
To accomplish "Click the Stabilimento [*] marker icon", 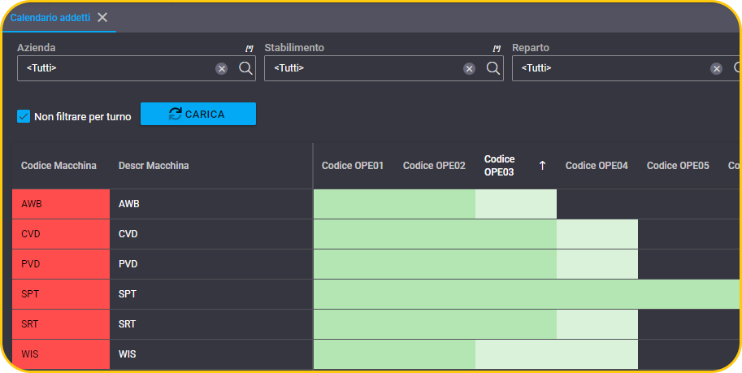I will (x=497, y=48).
